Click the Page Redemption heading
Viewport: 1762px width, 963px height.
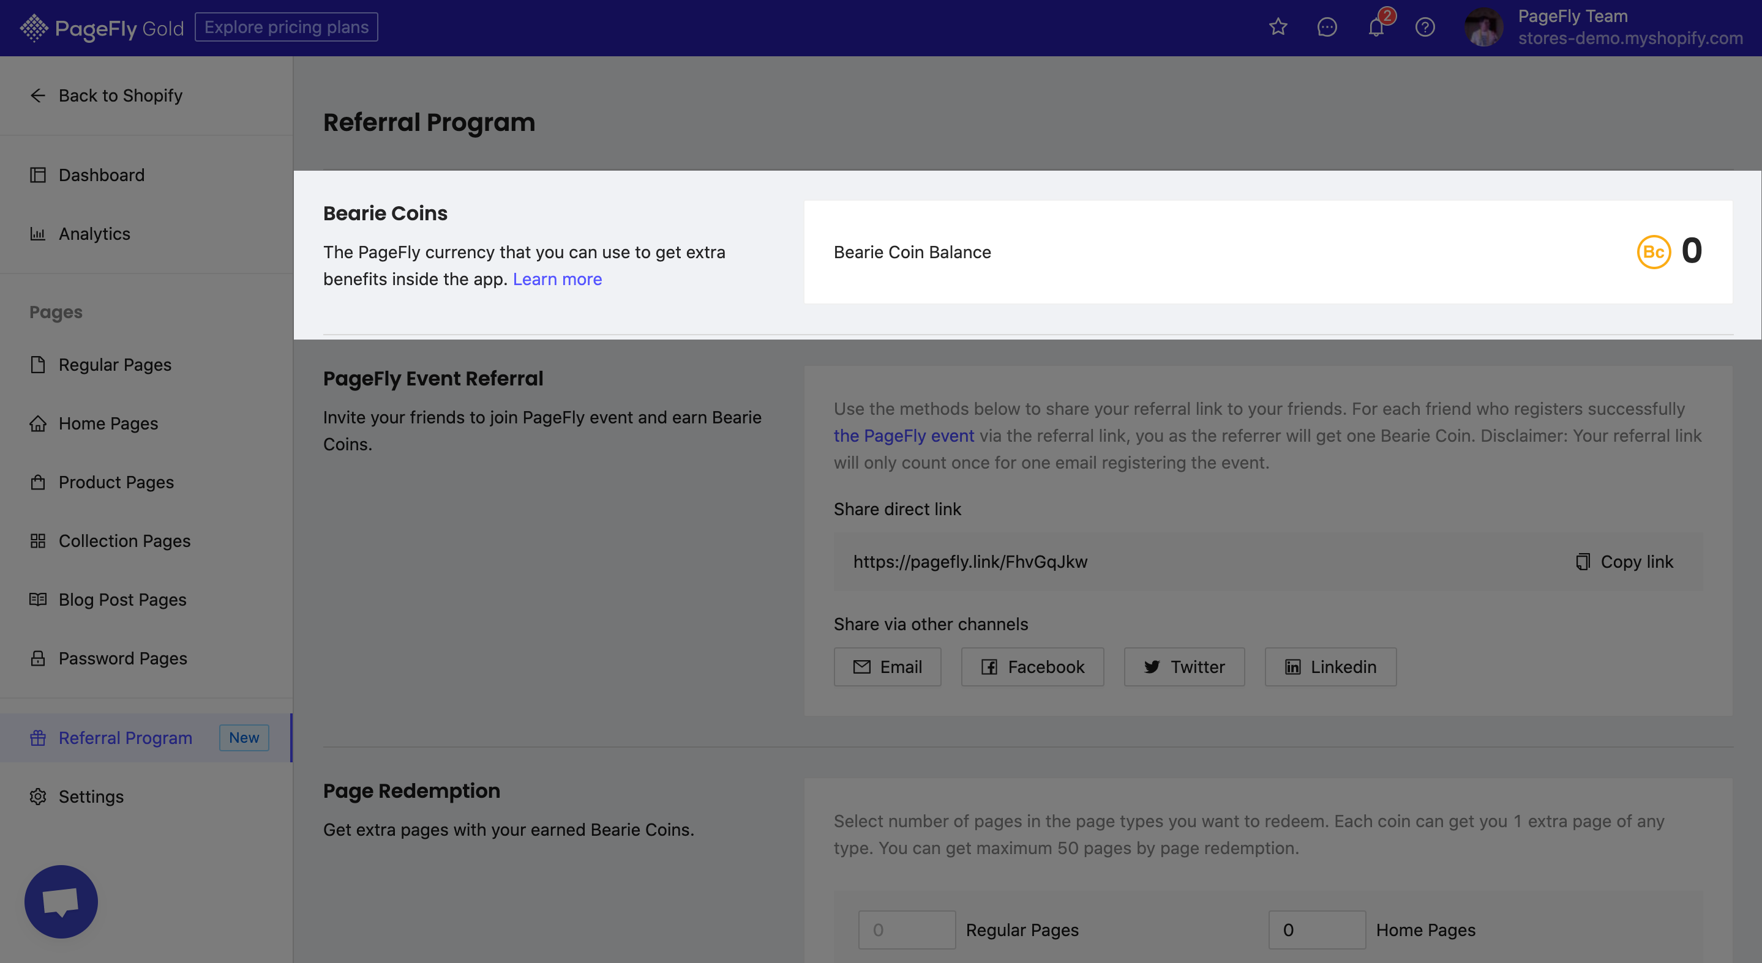point(411,790)
